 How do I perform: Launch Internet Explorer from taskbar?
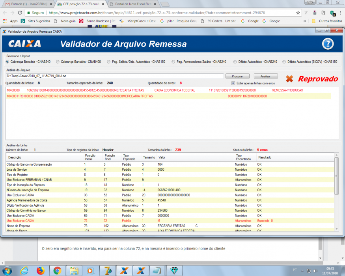coord(24,270)
